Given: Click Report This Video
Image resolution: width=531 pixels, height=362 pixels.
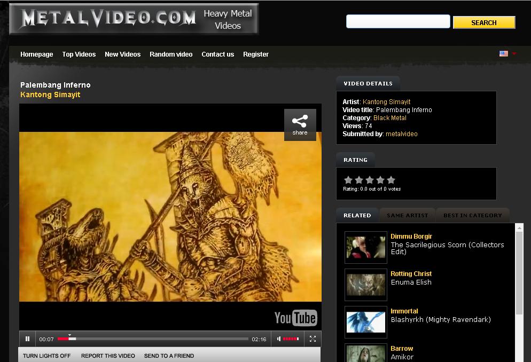Looking at the screenshot, I should click(x=108, y=355).
